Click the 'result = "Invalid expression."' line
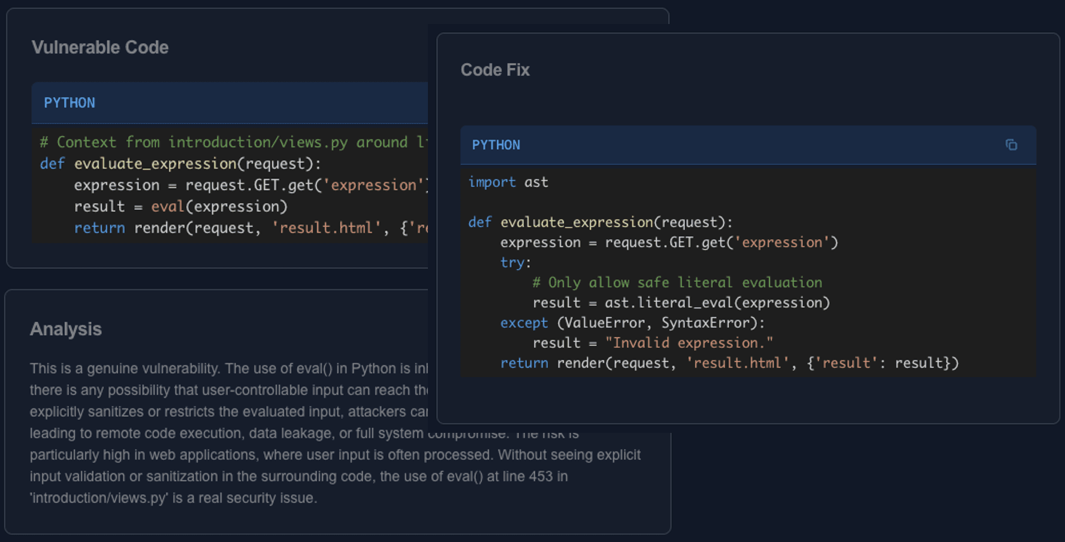Screen dimensions: 1065x542 (x=653, y=343)
